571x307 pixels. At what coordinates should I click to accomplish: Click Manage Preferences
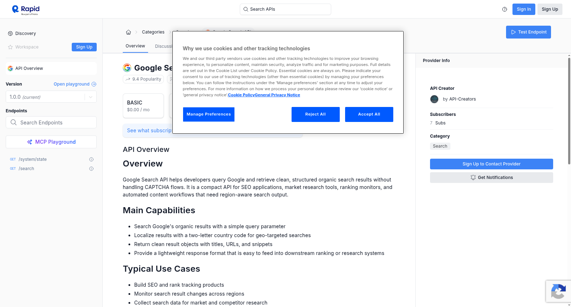(x=209, y=114)
